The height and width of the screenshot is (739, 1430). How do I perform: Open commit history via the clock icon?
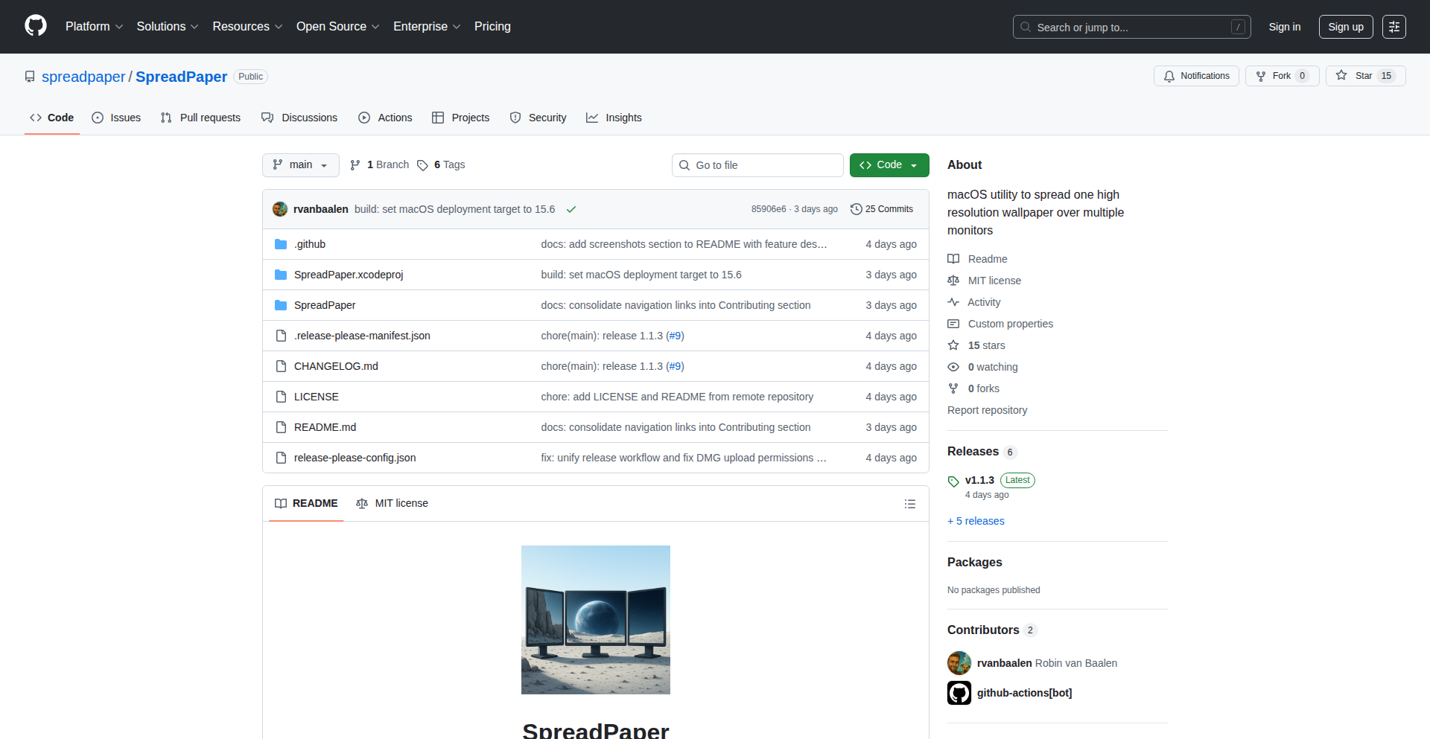click(x=855, y=208)
